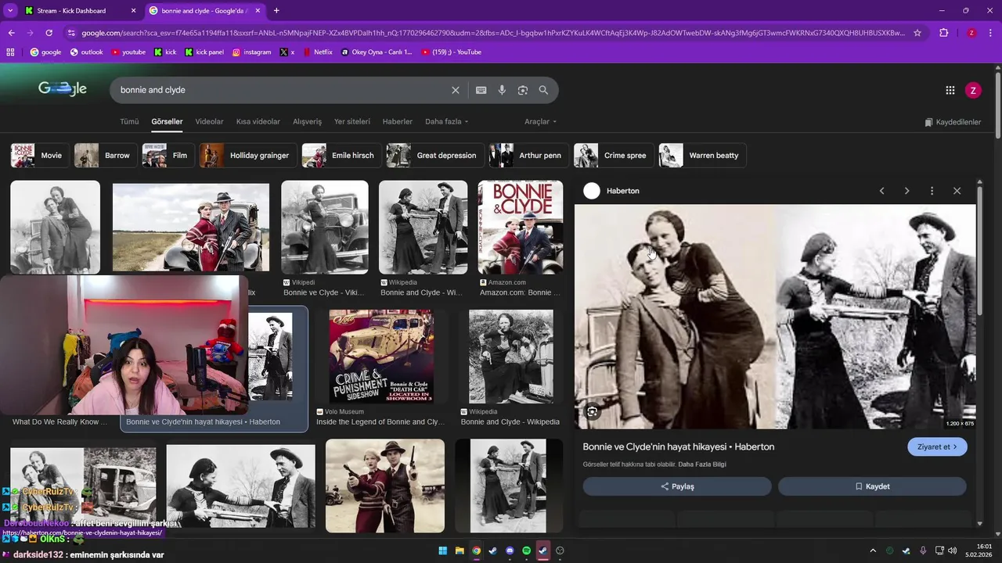Open the three-dot menu in image preview

pyautogui.click(x=932, y=191)
